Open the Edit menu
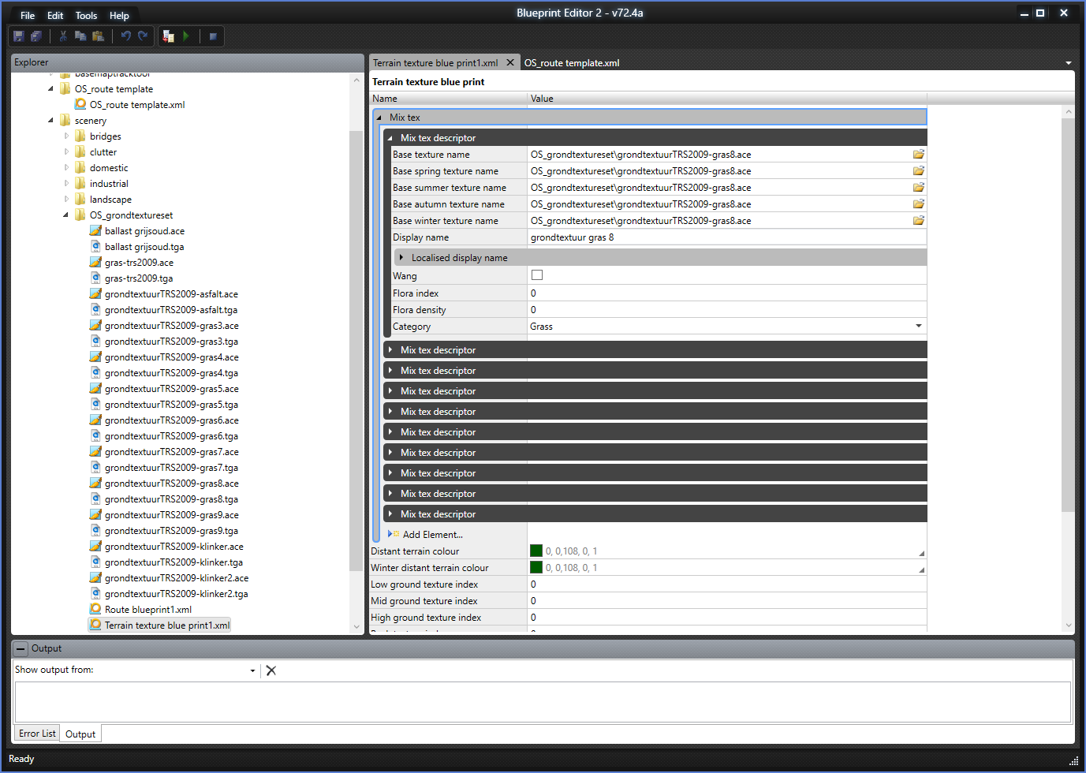The width and height of the screenshot is (1086, 773). click(55, 16)
